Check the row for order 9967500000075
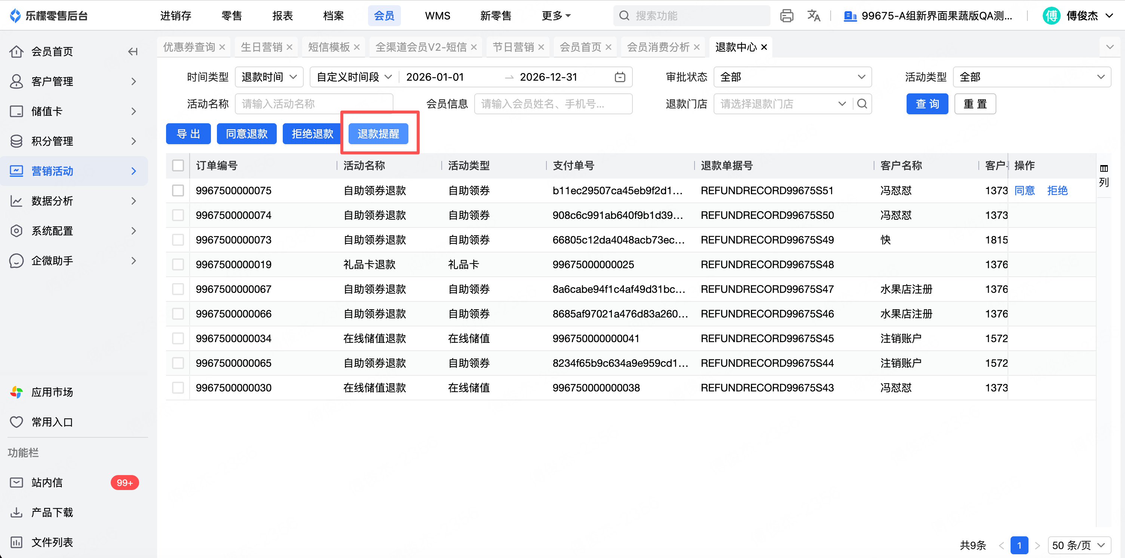Image resolution: width=1125 pixels, height=558 pixels. pos(178,190)
